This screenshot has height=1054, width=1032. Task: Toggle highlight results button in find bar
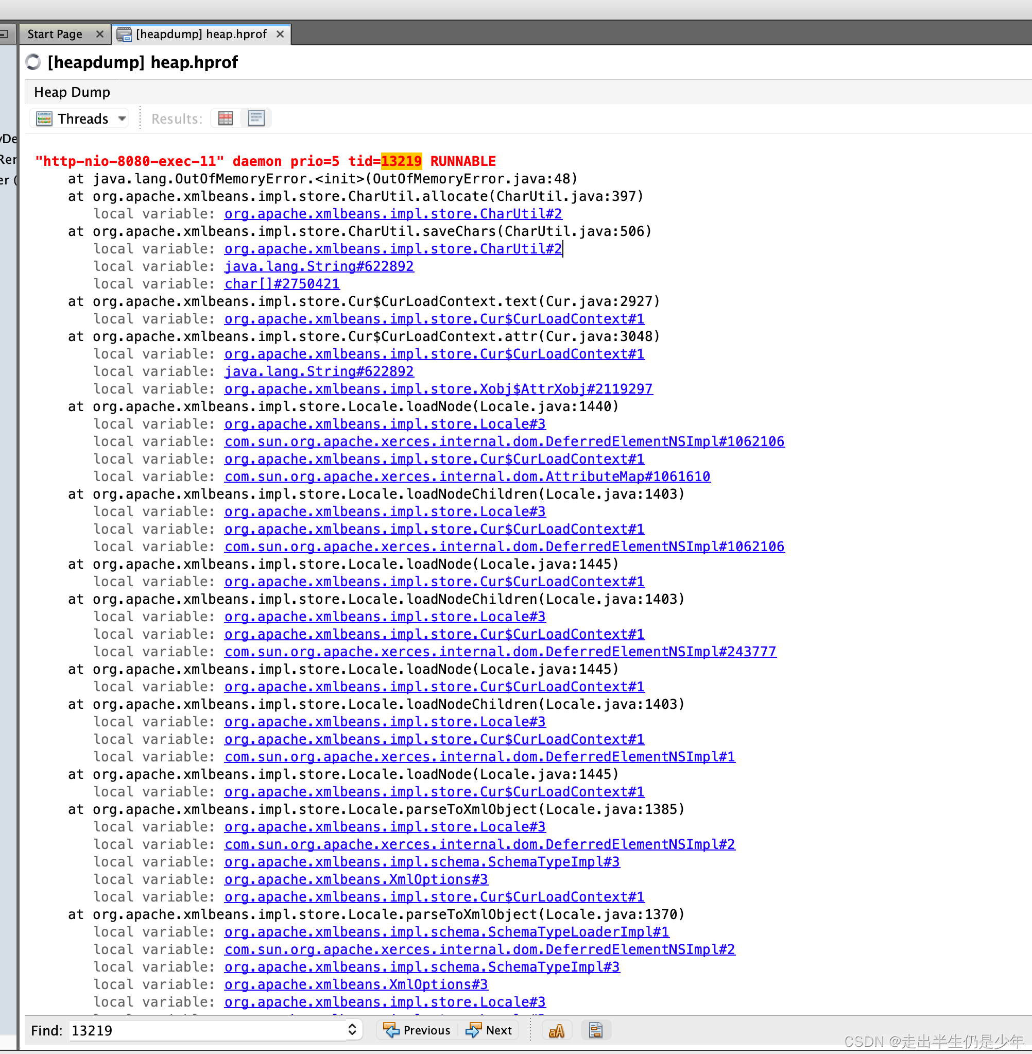[x=595, y=1031]
